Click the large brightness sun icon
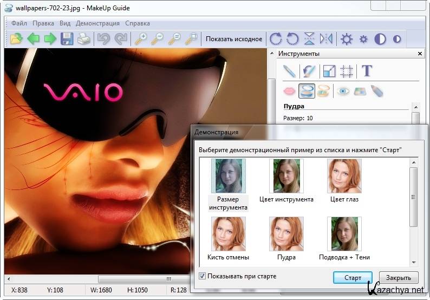The width and height of the screenshot is (430, 300). tap(346, 39)
